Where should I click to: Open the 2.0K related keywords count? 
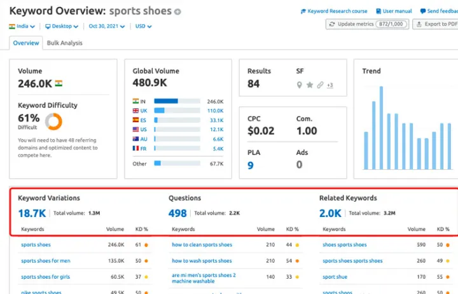[330, 213]
